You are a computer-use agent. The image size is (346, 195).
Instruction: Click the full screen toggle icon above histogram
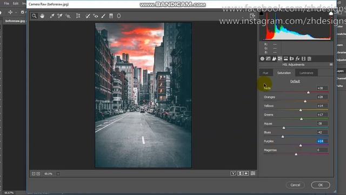pyautogui.click(x=252, y=16)
